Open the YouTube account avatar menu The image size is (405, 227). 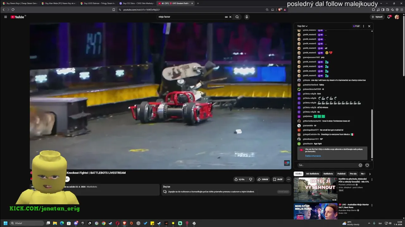click(x=397, y=17)
